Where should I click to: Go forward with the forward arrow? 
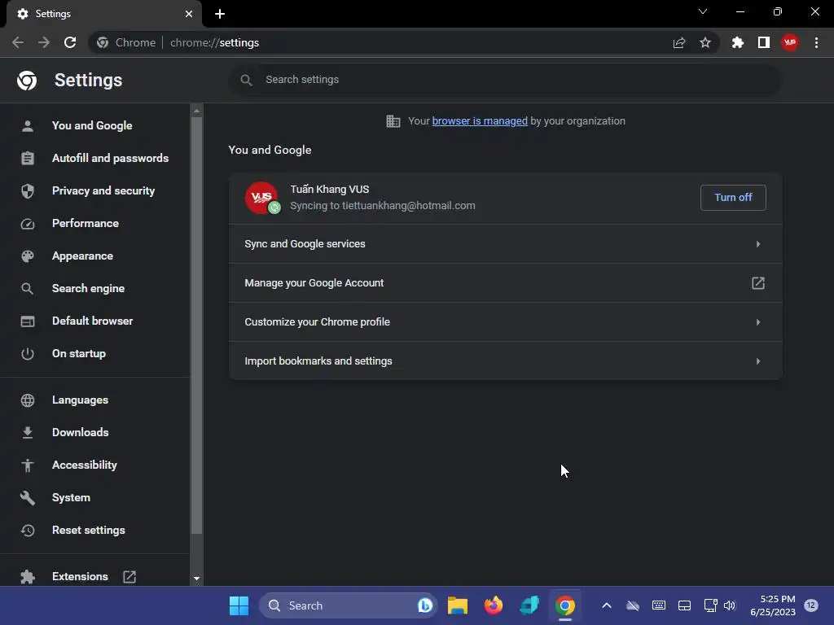click(44, 42)
